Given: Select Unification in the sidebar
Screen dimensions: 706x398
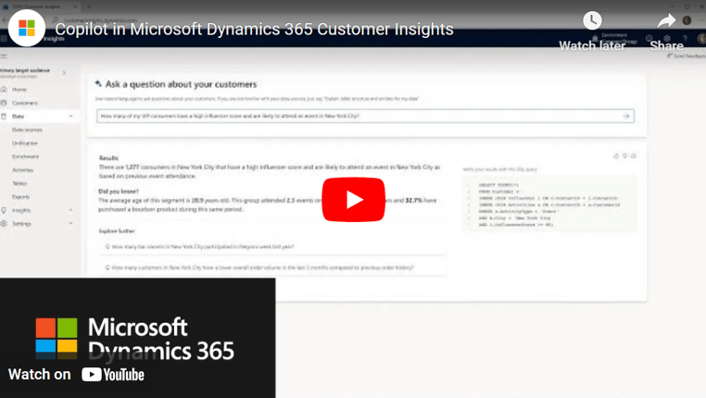Looking at the screenshot, I should tap(25, 143).
